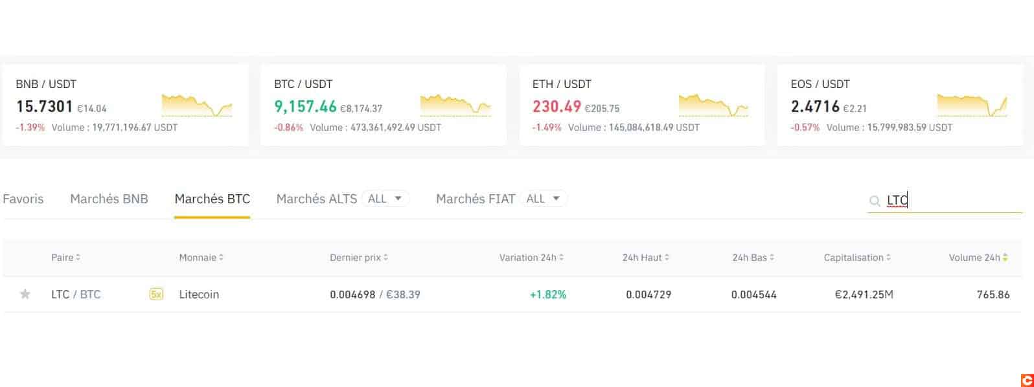Click the EOS / USDT sparkline chart
Screen dimensions: 1034x387
972,105
